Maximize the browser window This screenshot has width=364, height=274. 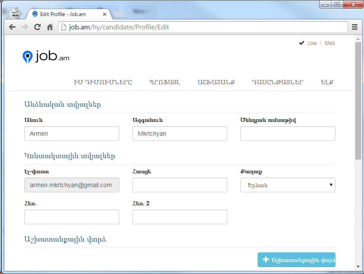click(337, 4)
